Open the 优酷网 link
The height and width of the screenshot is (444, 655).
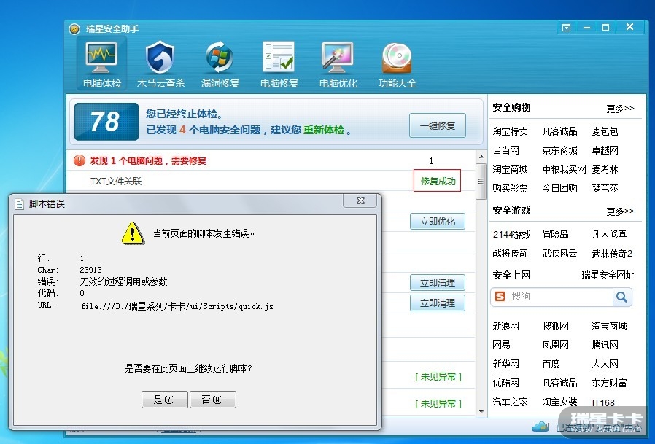(506, 383)
